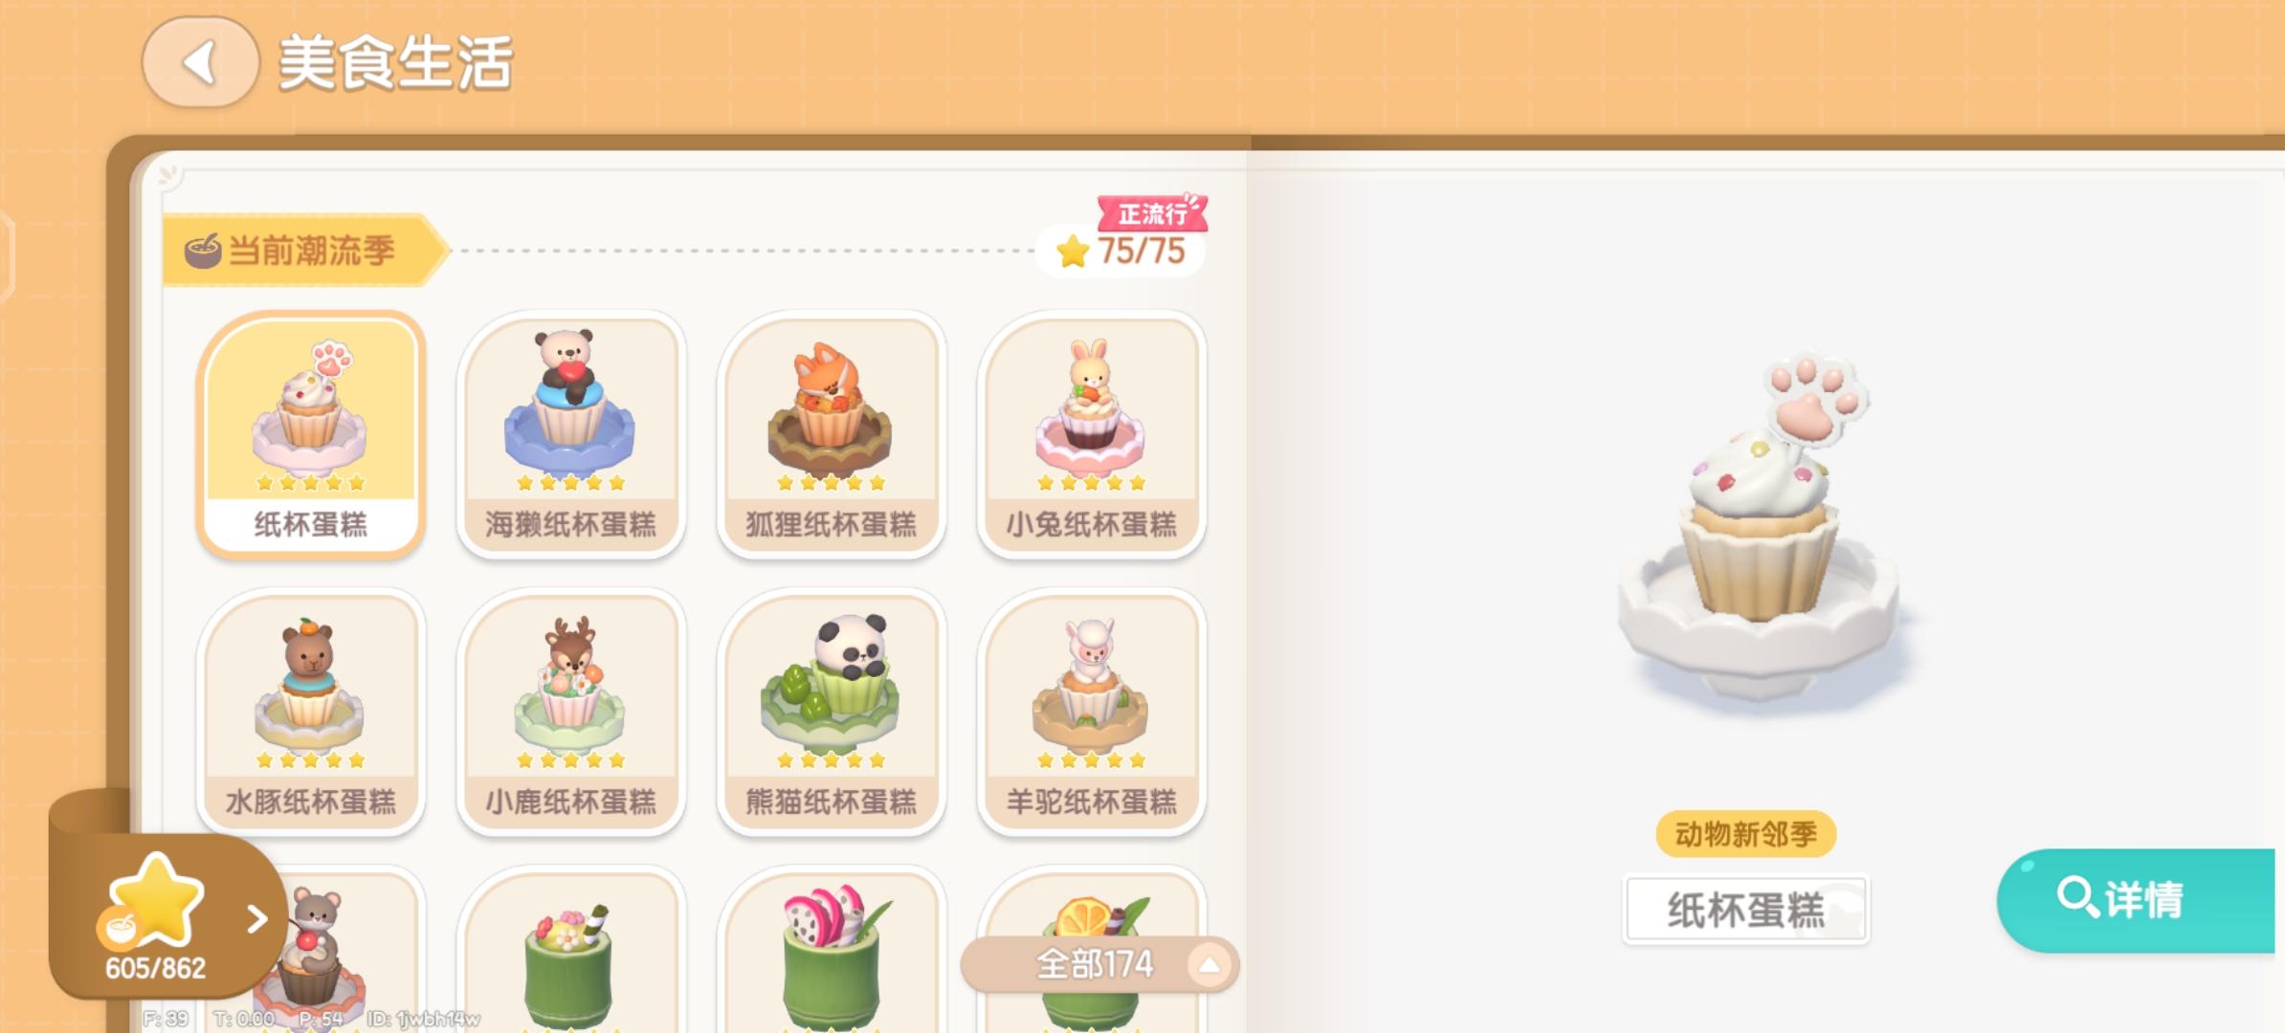The height and width of the screenshot is (1033, 2285).
Task: Select the 海獭纸杯蛋糕 otter cupcake
Action: (571, 435)
